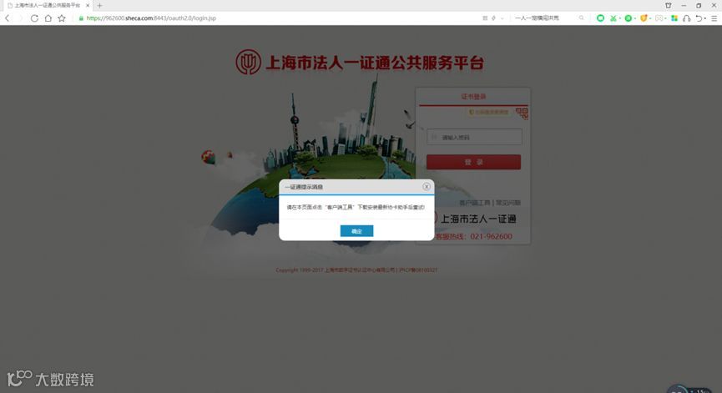Close the 上海市法人一证通 browser tab
The height and width of the screenshot is (393, 722).
tap(88, 6)
